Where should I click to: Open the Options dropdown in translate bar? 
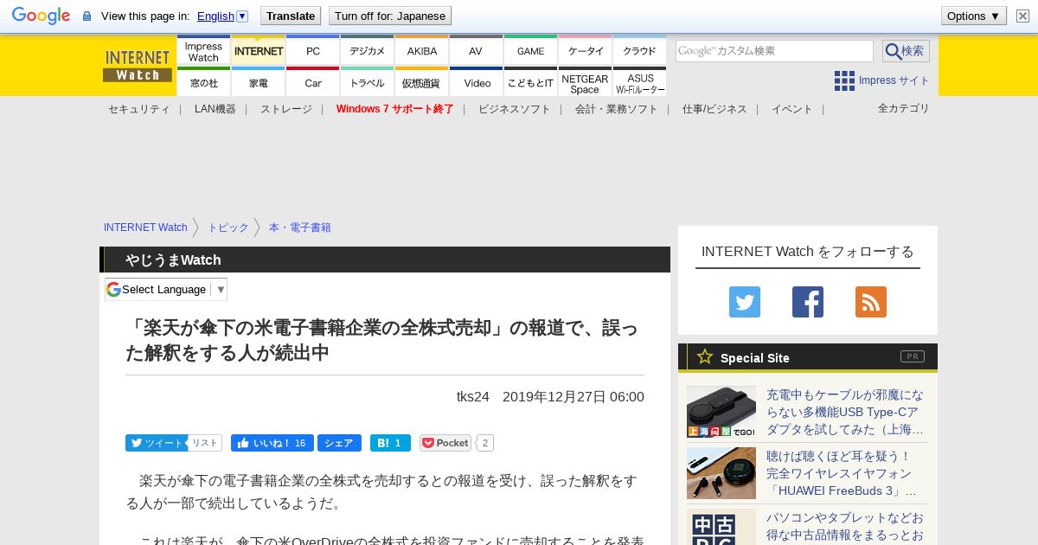tap(974, 16)
